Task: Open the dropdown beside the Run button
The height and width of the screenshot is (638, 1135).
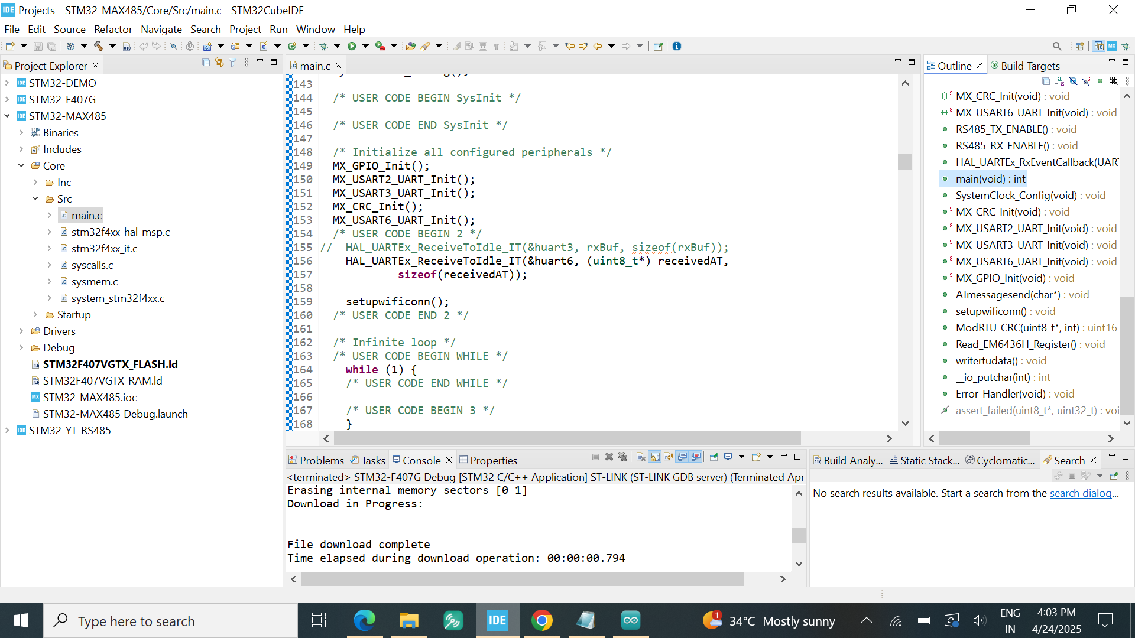Action: [365, 46]
